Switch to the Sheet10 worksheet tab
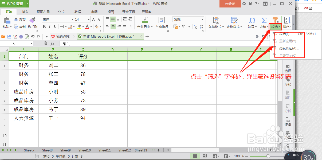 tap(84, 150)
